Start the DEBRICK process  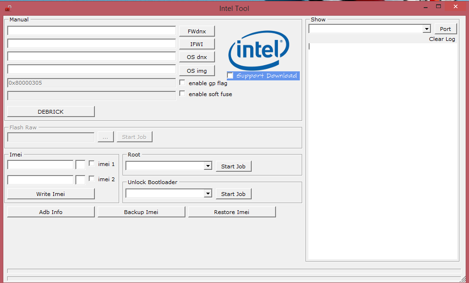point(51,112)
